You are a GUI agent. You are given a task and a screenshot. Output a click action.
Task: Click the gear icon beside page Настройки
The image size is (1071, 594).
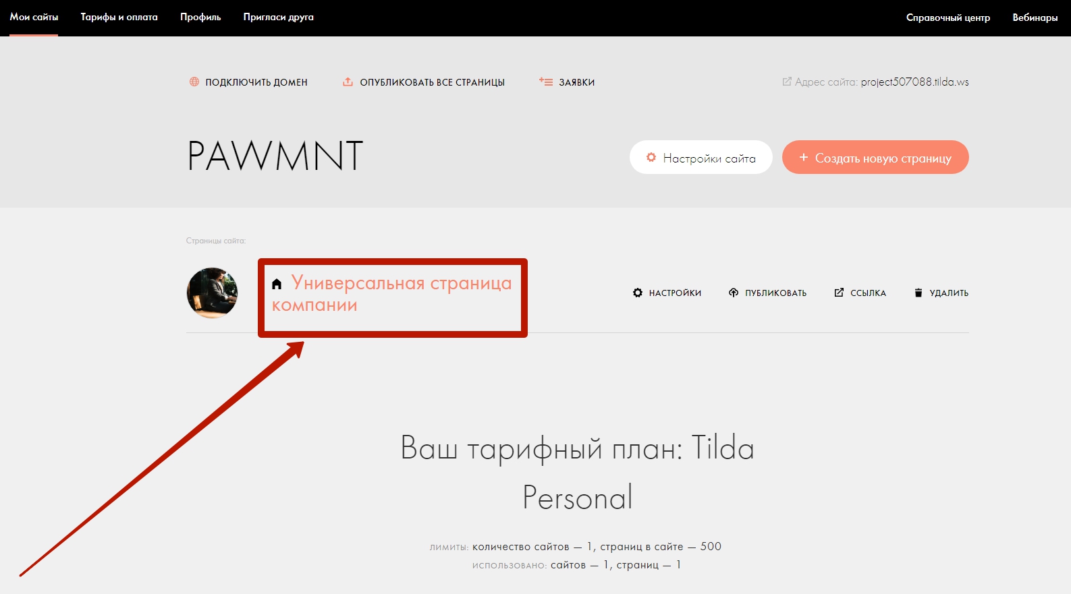coord(638,293)
